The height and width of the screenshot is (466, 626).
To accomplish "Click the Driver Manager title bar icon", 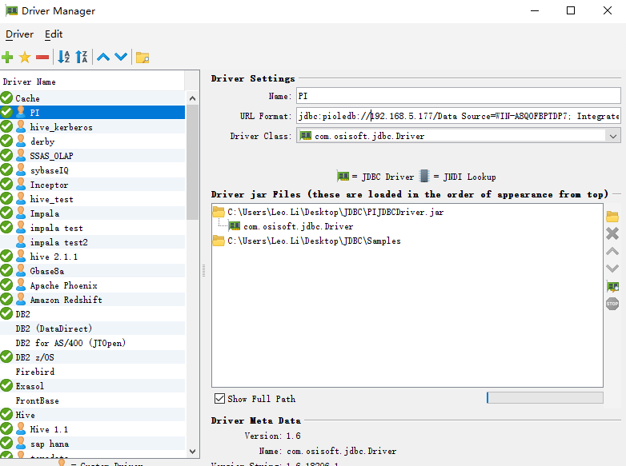I will (11, 10).
